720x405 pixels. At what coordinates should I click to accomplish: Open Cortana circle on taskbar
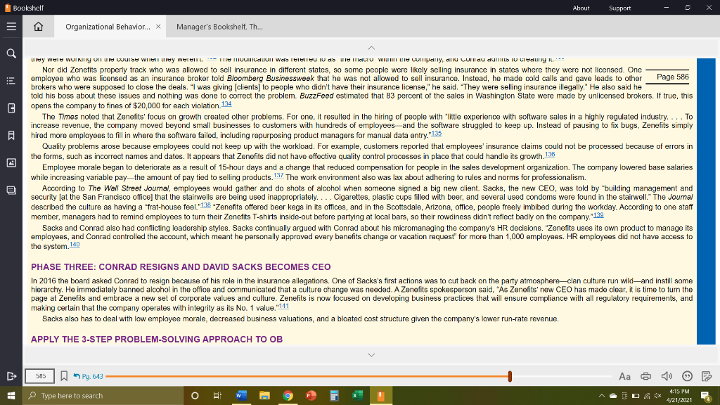coord(195,395)
